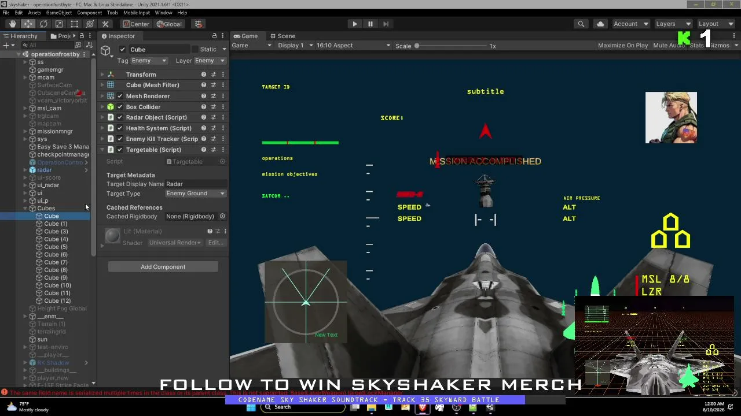Open Targetable script more options menu
741x416 pixels.
tap(223, 150)
